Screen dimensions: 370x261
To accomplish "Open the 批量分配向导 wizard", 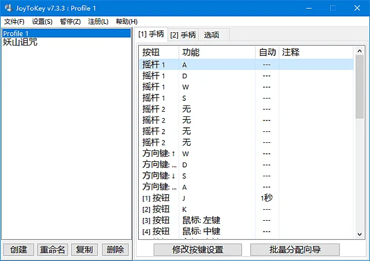I will pyautogui.click(x=295, y=249).
